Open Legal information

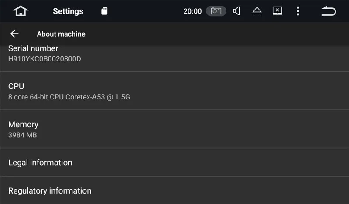40,163
